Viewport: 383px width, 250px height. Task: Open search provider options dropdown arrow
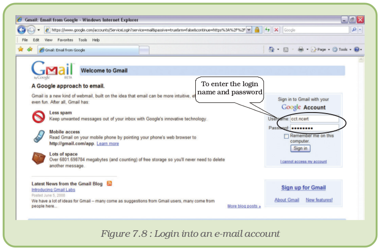[x=360, y=30]
